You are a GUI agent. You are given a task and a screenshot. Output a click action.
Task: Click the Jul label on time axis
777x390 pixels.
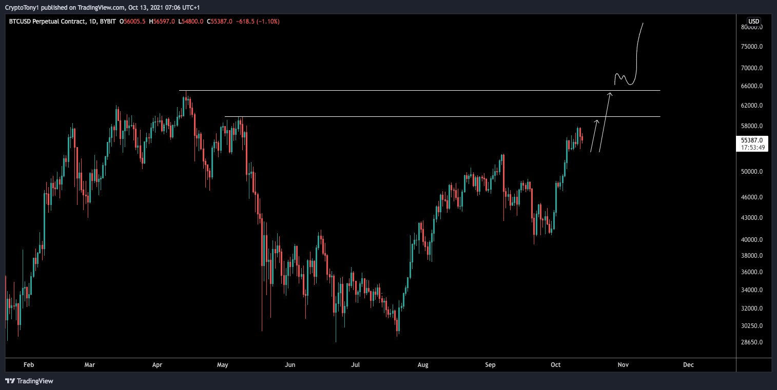pos(355,365)
